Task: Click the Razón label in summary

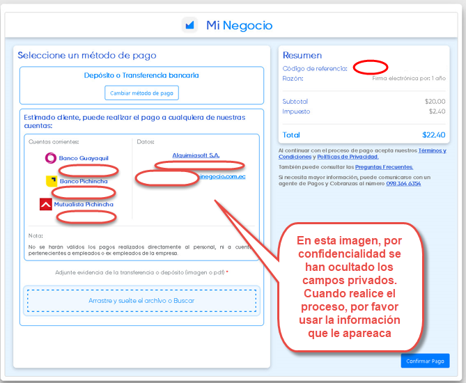Action: tap(293, 79)
